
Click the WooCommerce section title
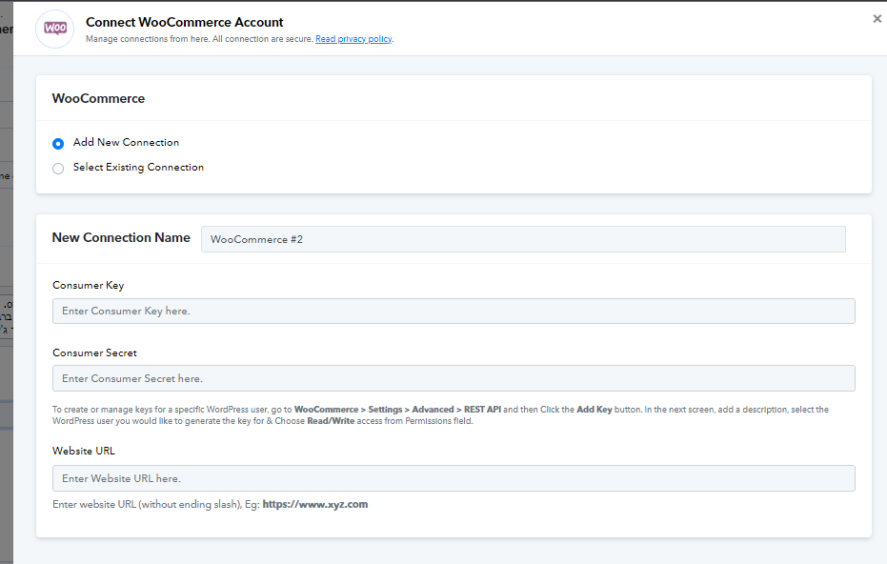click(98, 98)
